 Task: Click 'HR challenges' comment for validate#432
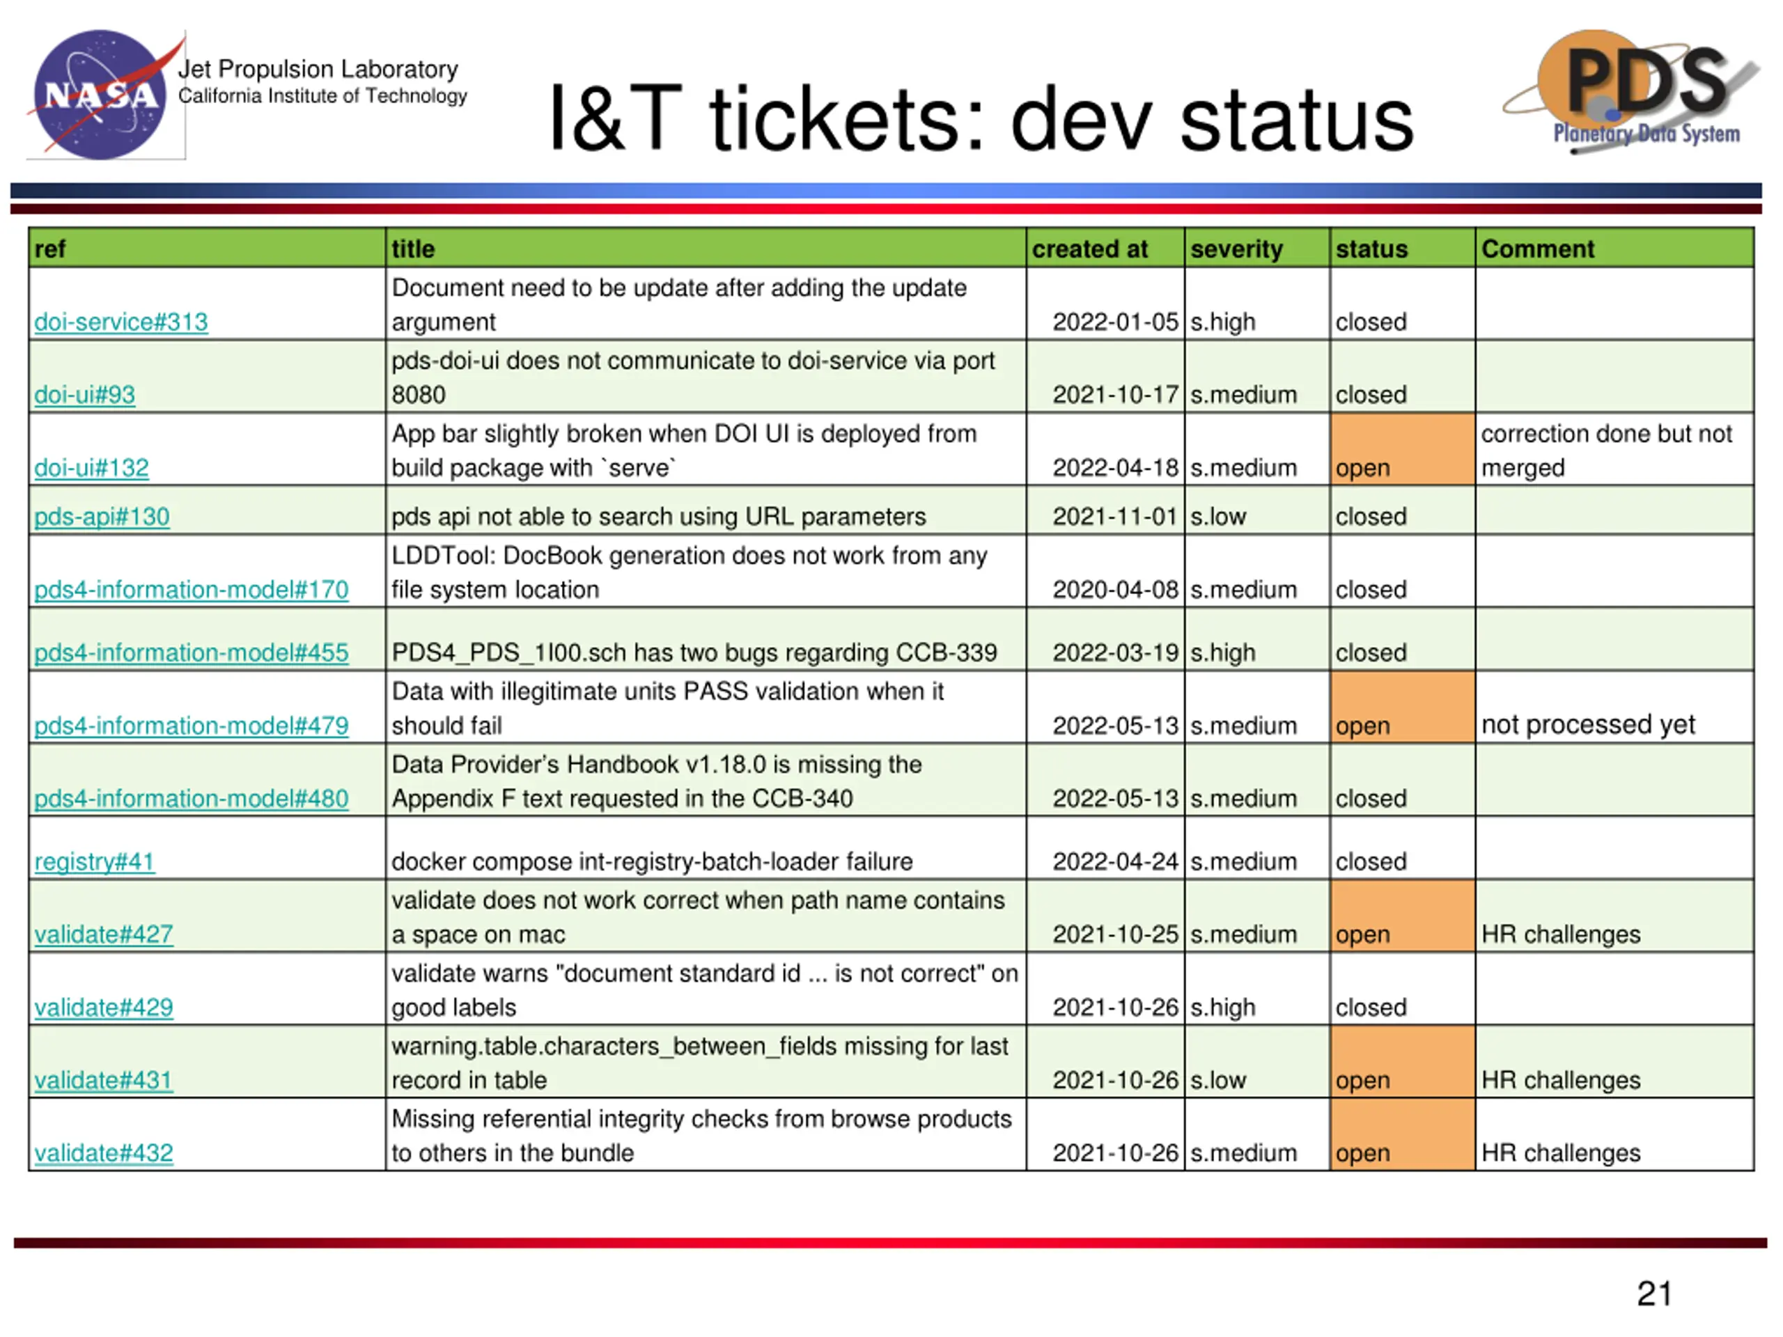(1561, 1152)
